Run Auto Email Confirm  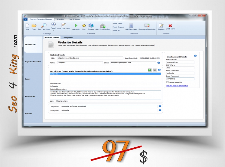coord(103,26)
